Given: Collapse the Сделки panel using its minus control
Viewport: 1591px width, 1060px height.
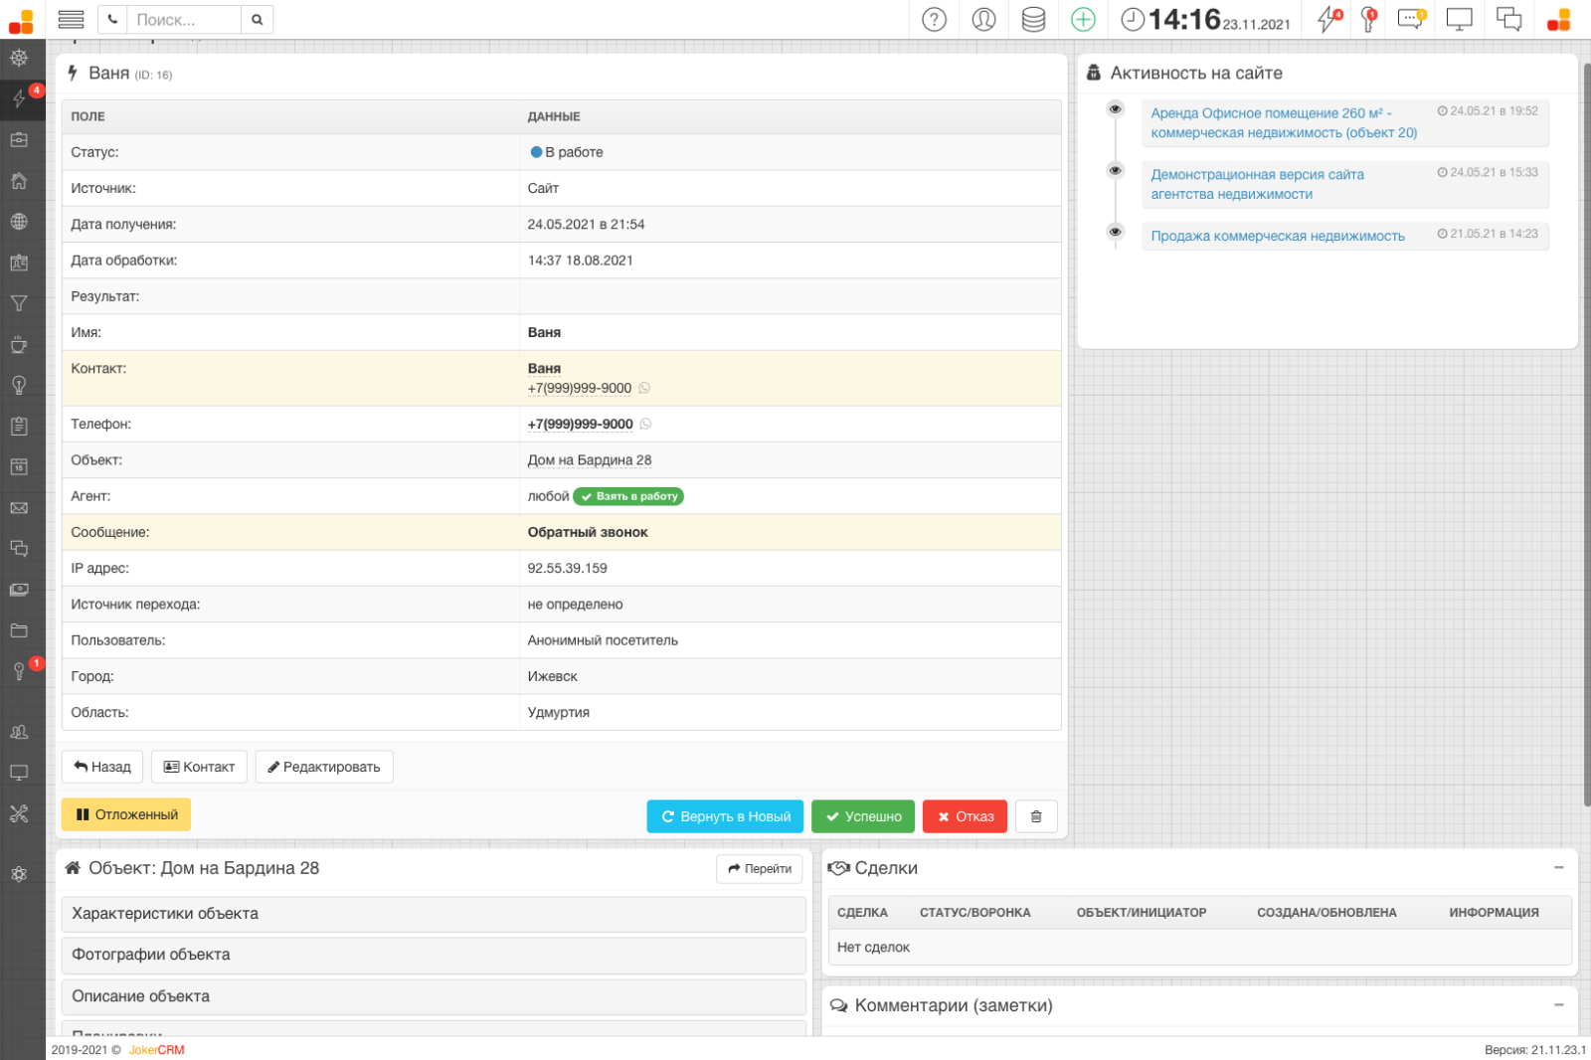Looking at the screenshot, I should [x=1559, y=867].
